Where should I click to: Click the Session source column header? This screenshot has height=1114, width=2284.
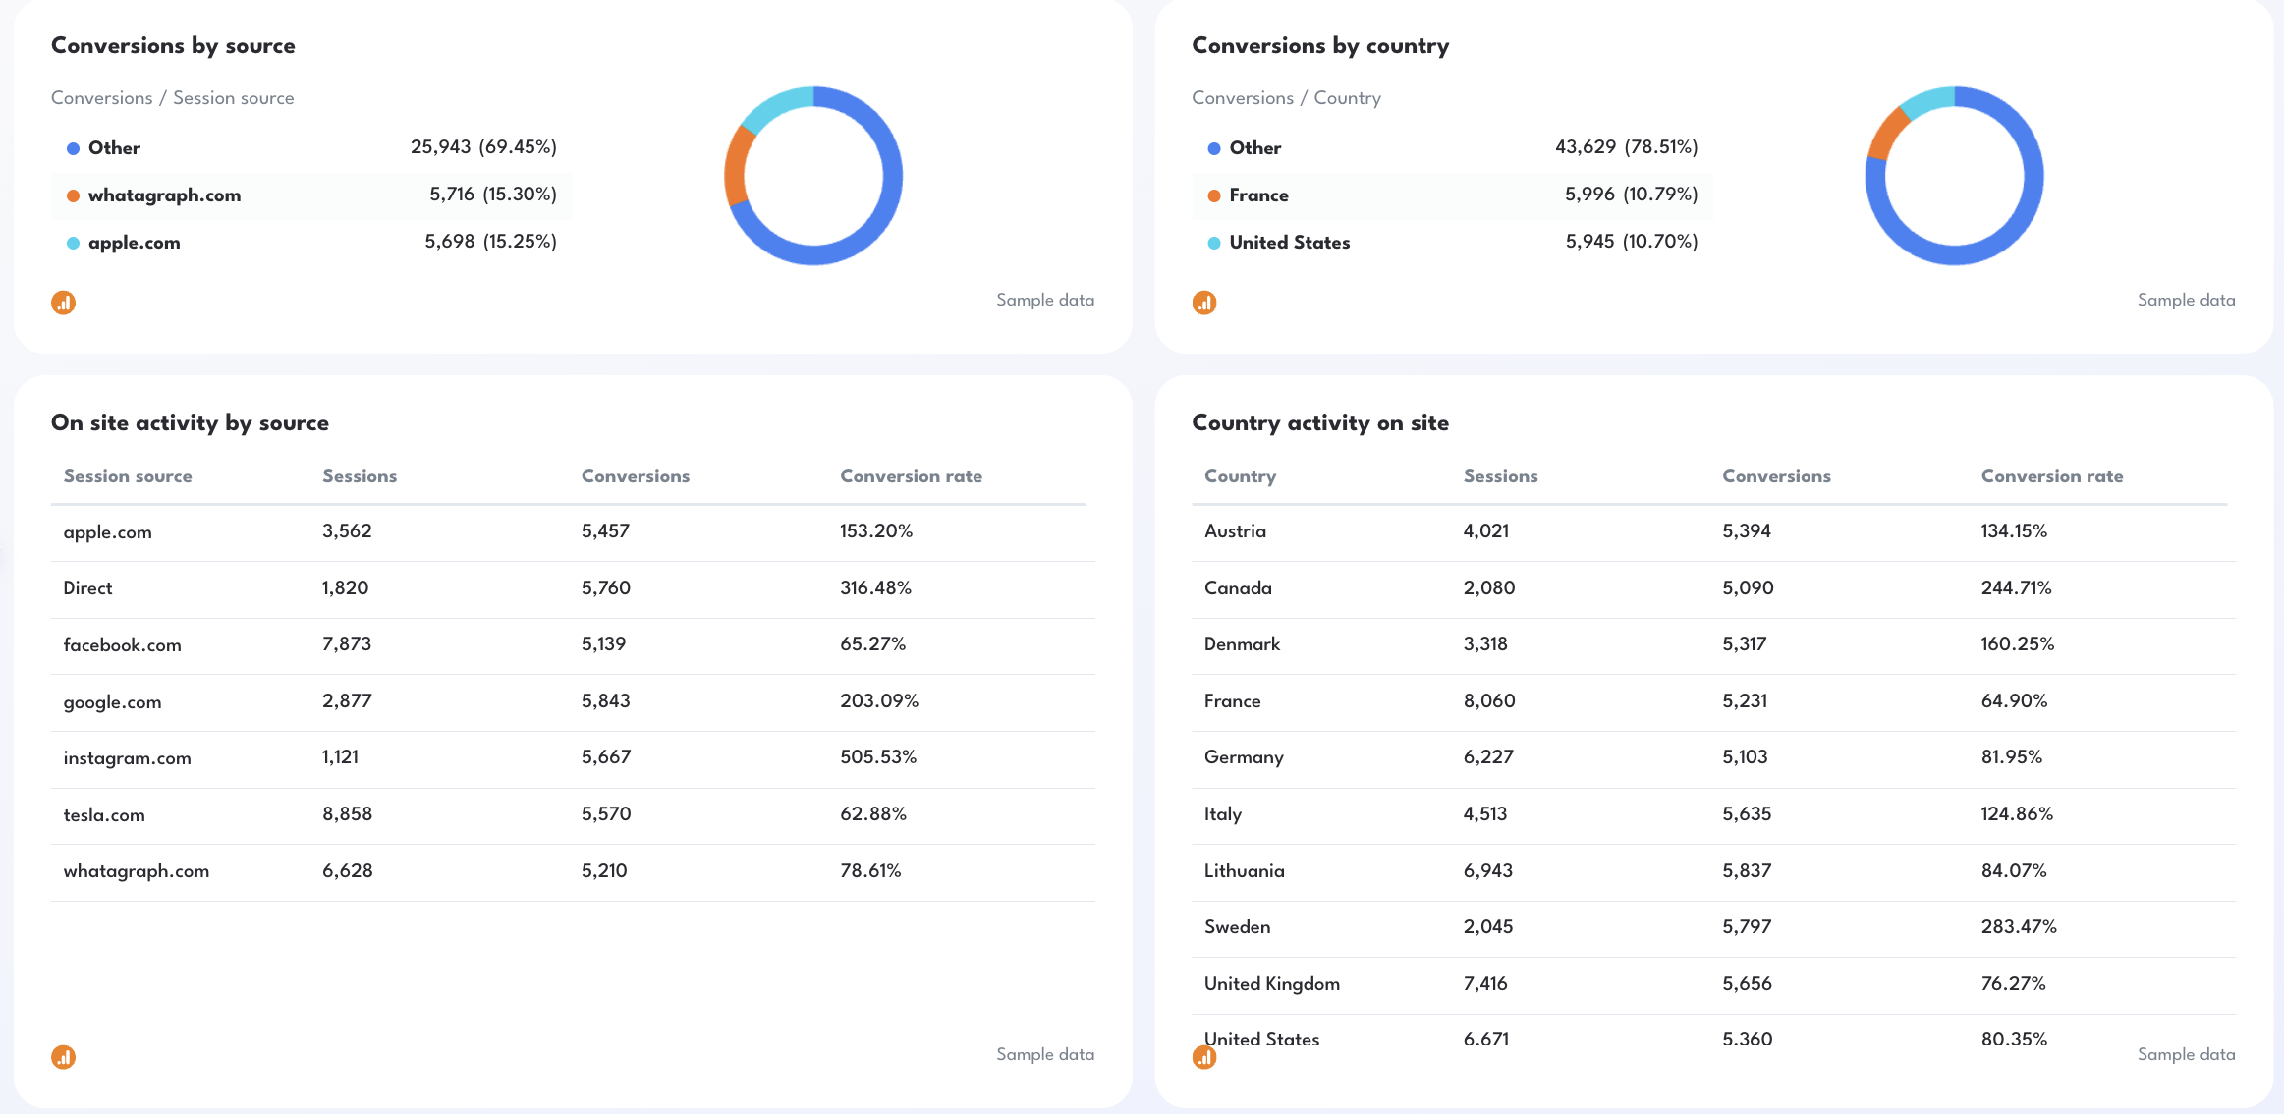click(x=128, y=476)
